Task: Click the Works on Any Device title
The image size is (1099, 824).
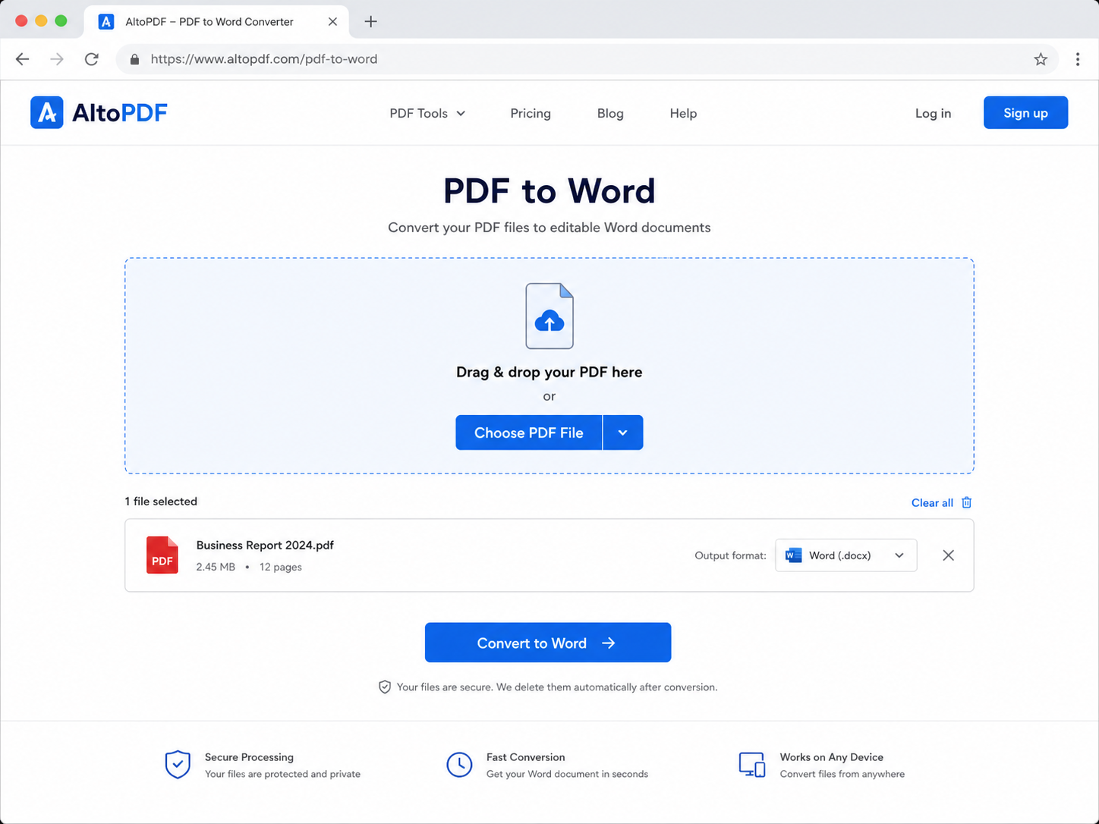Action: (x=832, y=757)
